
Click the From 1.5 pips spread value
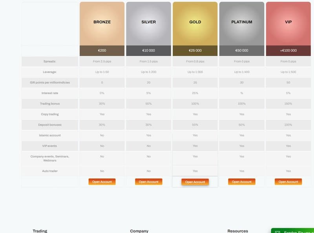tap(149, 62)
